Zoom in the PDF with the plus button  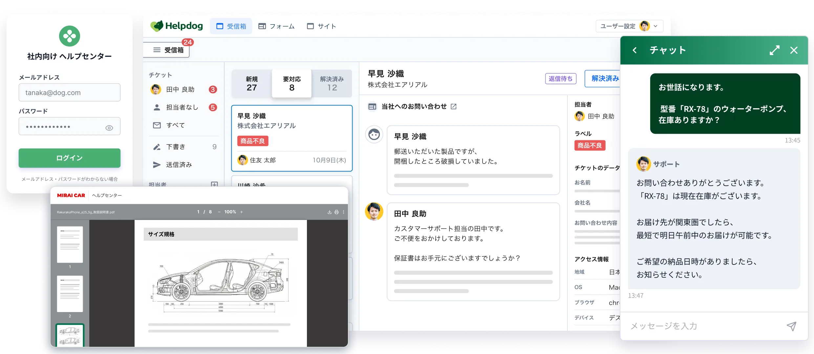[x=242, y=212]
